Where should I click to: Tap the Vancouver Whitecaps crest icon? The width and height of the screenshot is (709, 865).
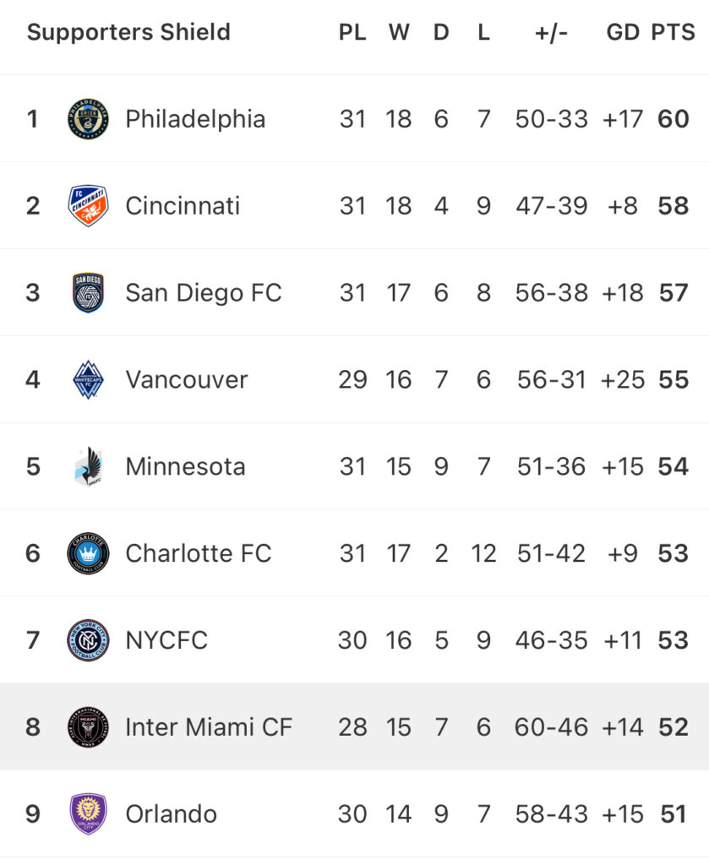click(88, 379)
